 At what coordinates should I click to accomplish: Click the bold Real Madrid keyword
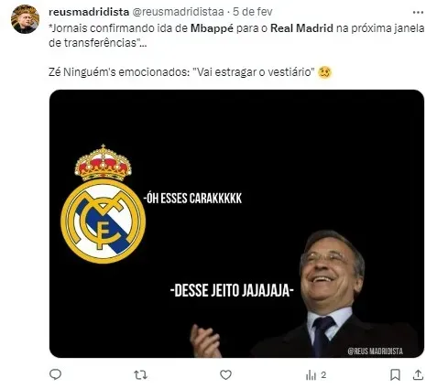[301, 28]
